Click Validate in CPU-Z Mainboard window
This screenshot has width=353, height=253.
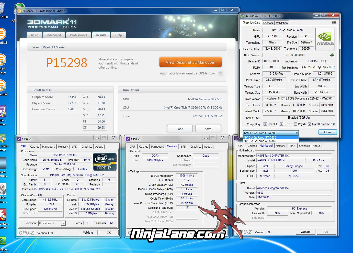305,232
